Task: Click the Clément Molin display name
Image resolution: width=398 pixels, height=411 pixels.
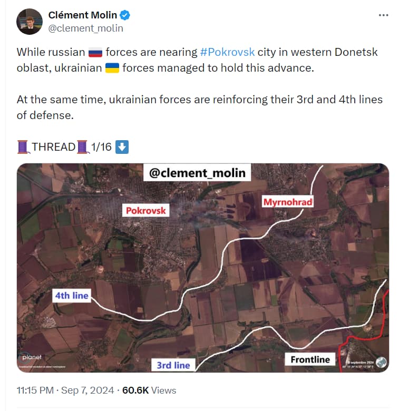Action: coord(83,15)
